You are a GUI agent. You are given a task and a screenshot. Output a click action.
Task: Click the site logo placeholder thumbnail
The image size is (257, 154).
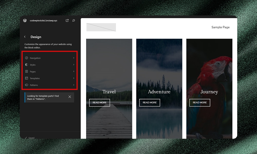101,27
